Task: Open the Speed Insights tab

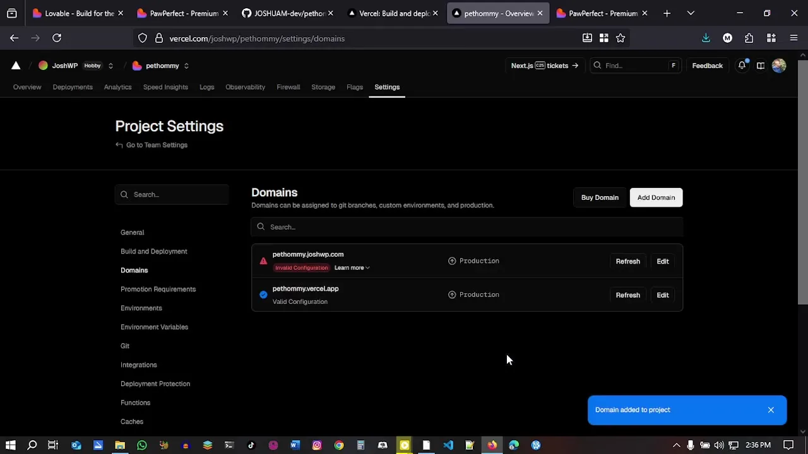Action: 165,87
